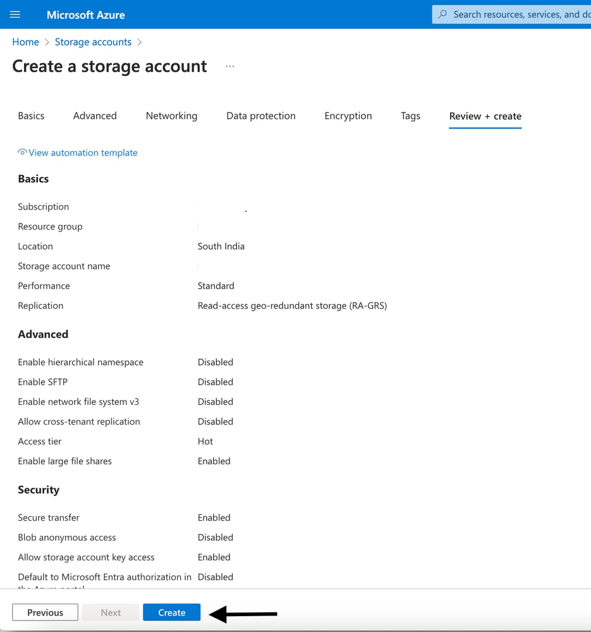The height and width of the screenshot is (632, 591).
Task: Switch to the Networking tab
Action: pos(171,116)
